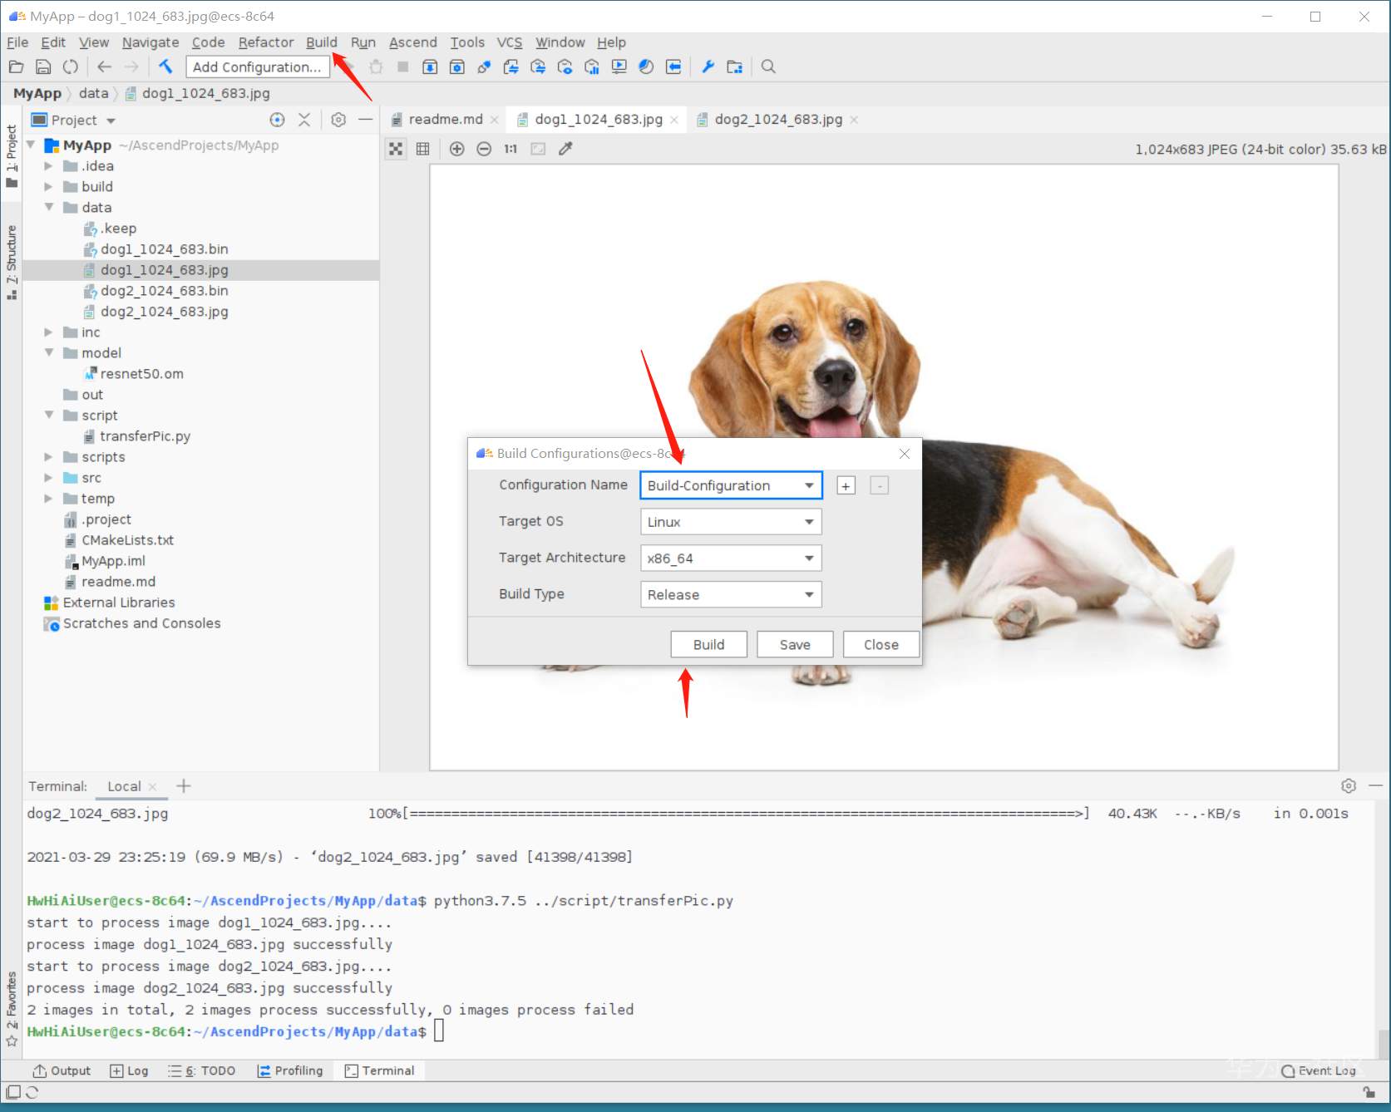Open the Build menu
The image size is (1391, 1112).
tap(321, 42)
